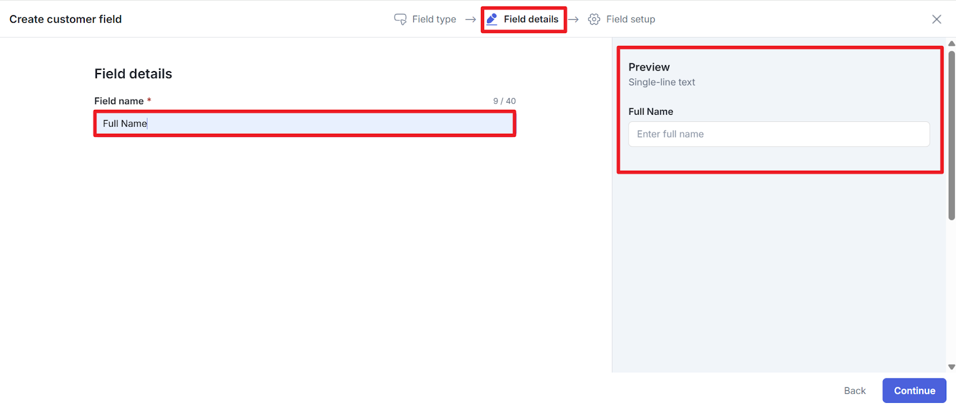Click the 9 / 40 character counter
Image resolution: width=956 pixels, height=413 pixels.
tap(504, 101)
